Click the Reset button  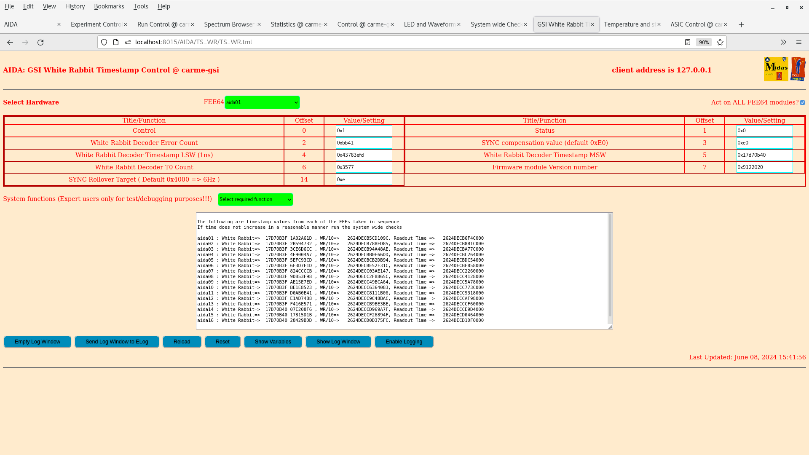[x=222, y=342]
